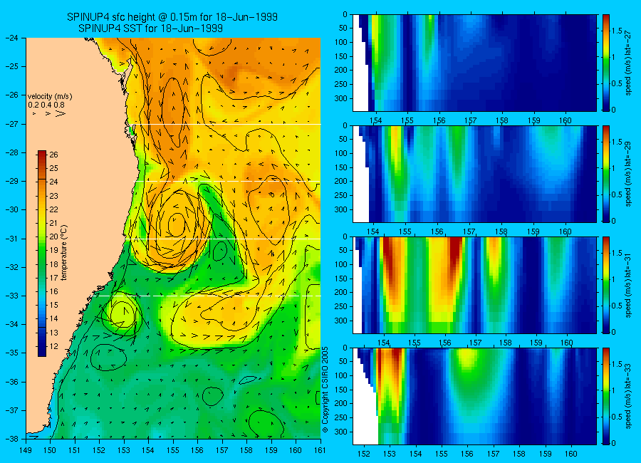Click the '152' longitude tick under the lat=-33 section
The height and width of the screenshot is (463, 641).
363,454
